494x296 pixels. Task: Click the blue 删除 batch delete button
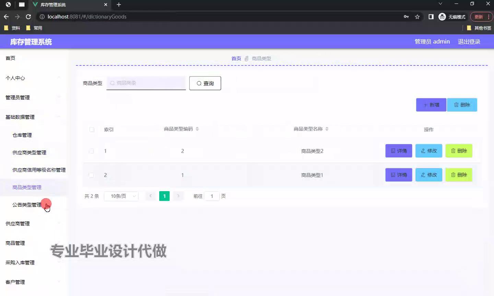point(462,105)
